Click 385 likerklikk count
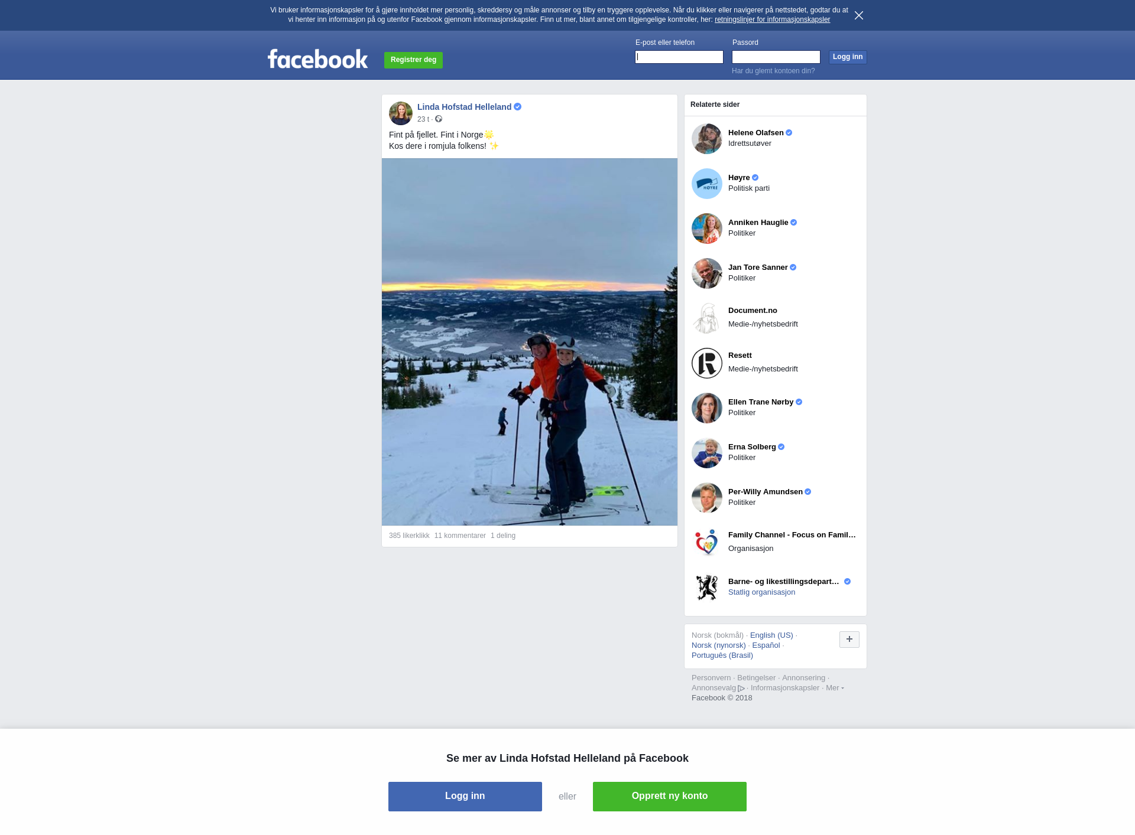 (x=409, y=536)
